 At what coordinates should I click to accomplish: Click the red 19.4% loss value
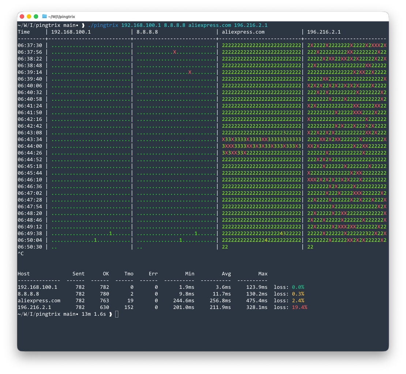coord(300,307)
